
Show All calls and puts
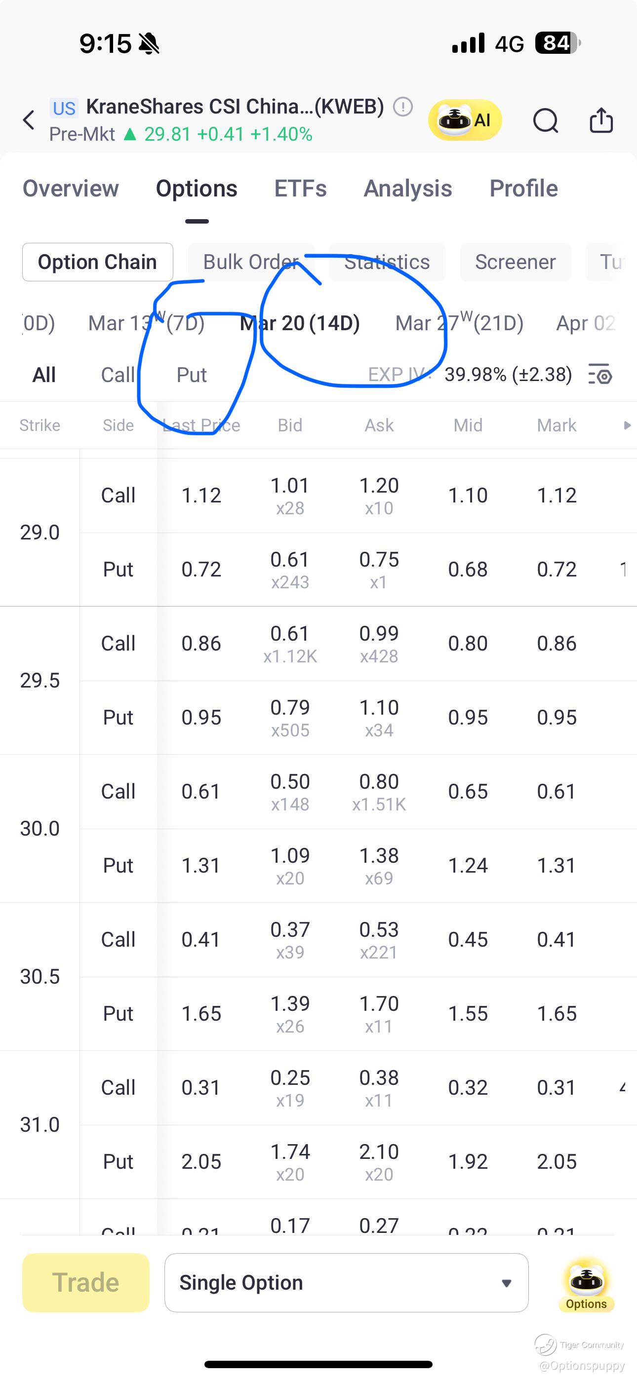pos(44,375)
